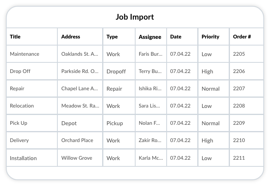The height and width of the screenshot is (186, 270).
Task: Click the Installation job title cell
Action: point(23,158)
